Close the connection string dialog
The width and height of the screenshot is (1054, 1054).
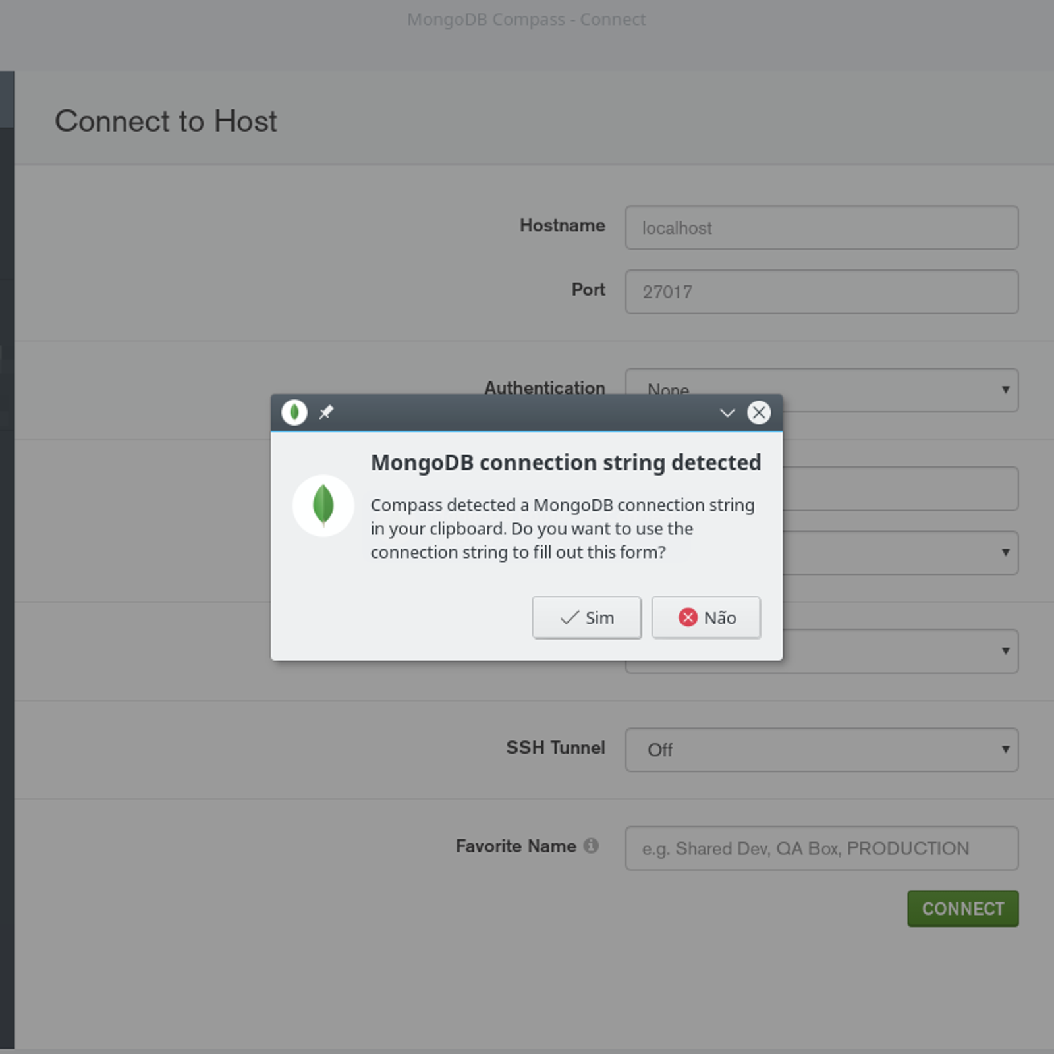[x=759, y=412]
